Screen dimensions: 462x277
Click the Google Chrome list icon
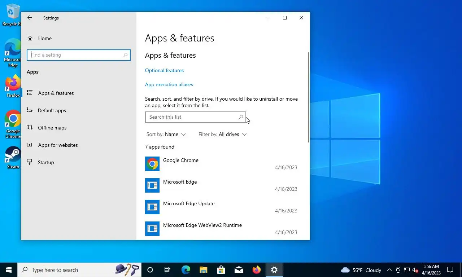pos(152,164)
